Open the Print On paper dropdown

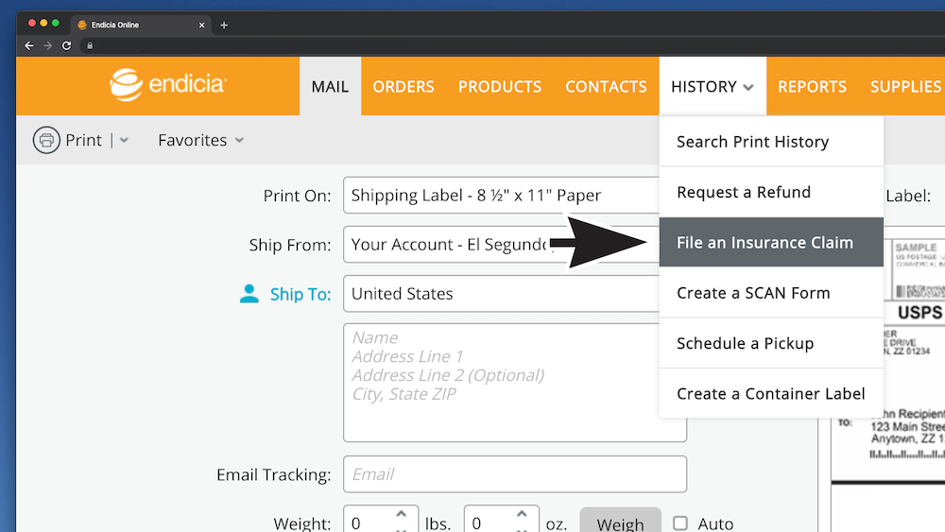[502, 196]
